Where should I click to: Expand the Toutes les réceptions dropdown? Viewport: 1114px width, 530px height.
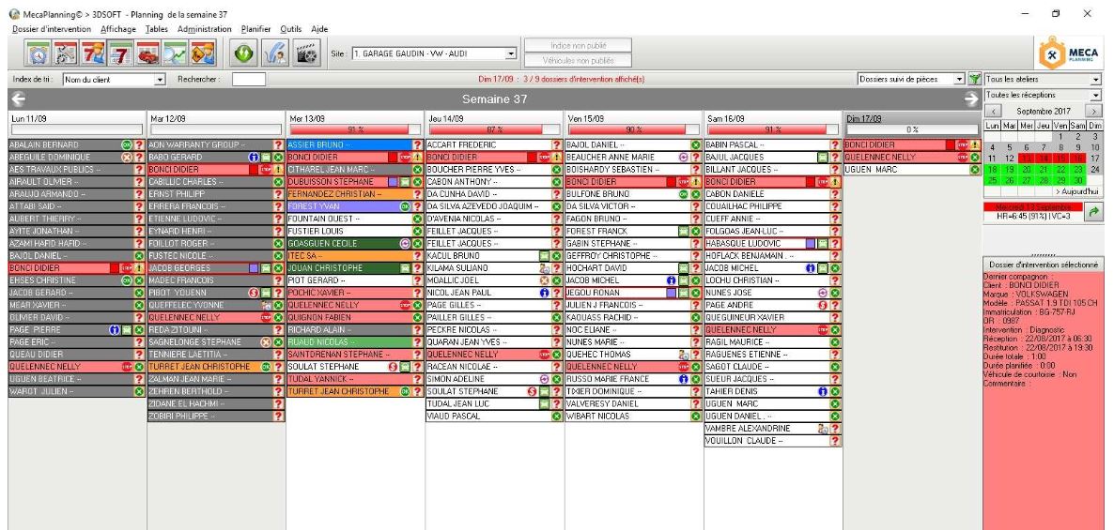[1095, 95]
